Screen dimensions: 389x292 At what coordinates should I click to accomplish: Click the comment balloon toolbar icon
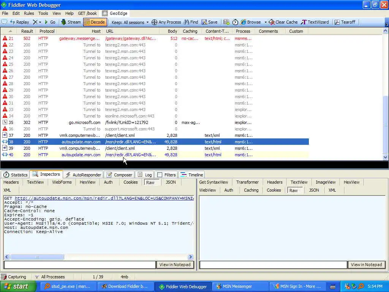pos(4,22)
